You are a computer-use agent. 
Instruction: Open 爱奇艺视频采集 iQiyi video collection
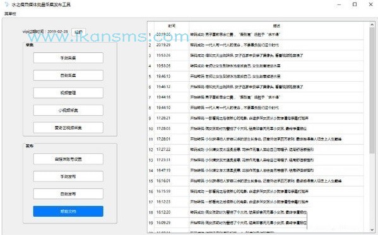point(68,128)
